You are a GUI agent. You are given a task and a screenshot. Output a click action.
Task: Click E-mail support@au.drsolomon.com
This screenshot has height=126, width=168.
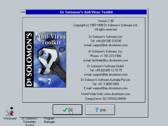(x=106, y=88)
